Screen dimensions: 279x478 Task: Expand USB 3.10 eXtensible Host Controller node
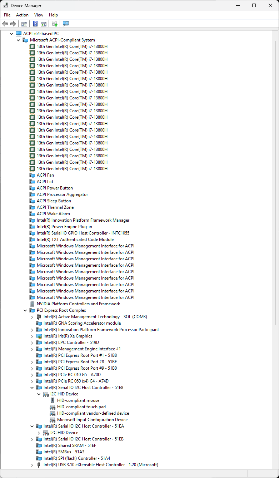(x=32, y=465)
